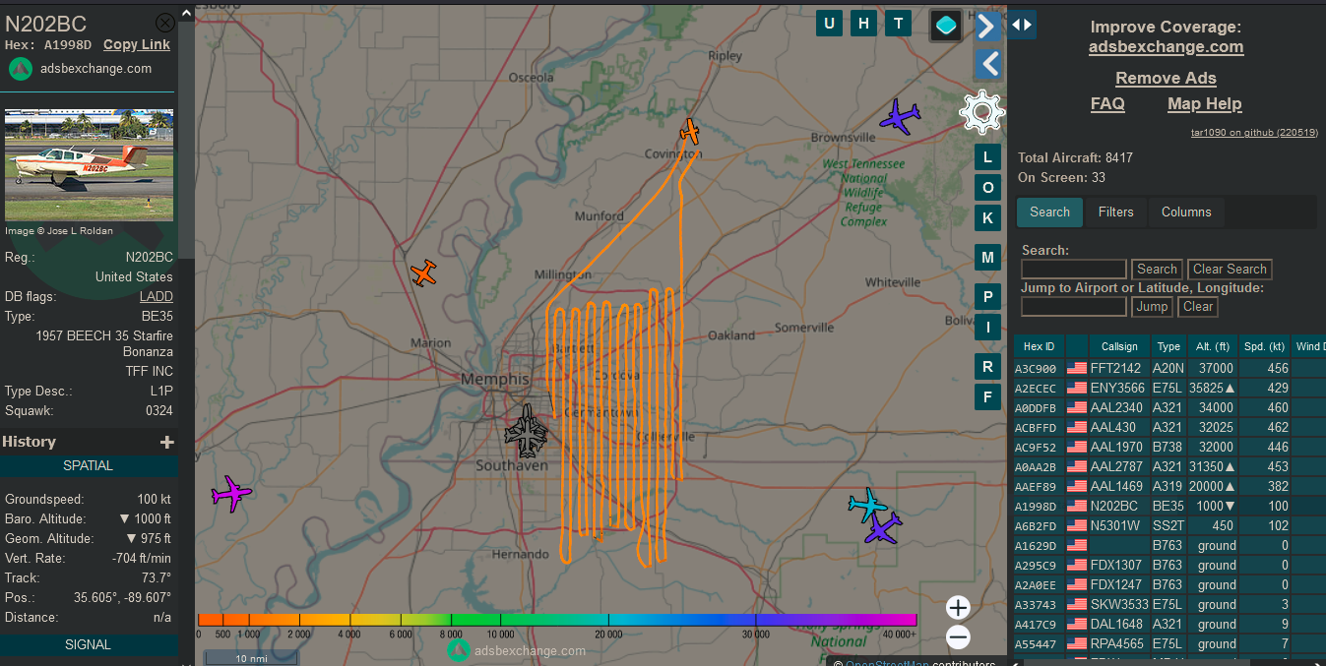Viewport: 1326px width, 666px height.
Task: Expand History with the plus icon
Action: click(167, 443)
